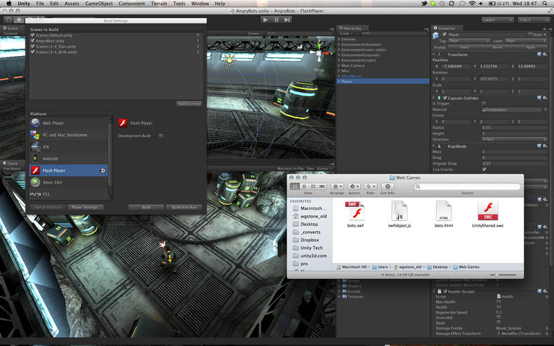Toggle the Health (Script) enabled checkbox

445,291
